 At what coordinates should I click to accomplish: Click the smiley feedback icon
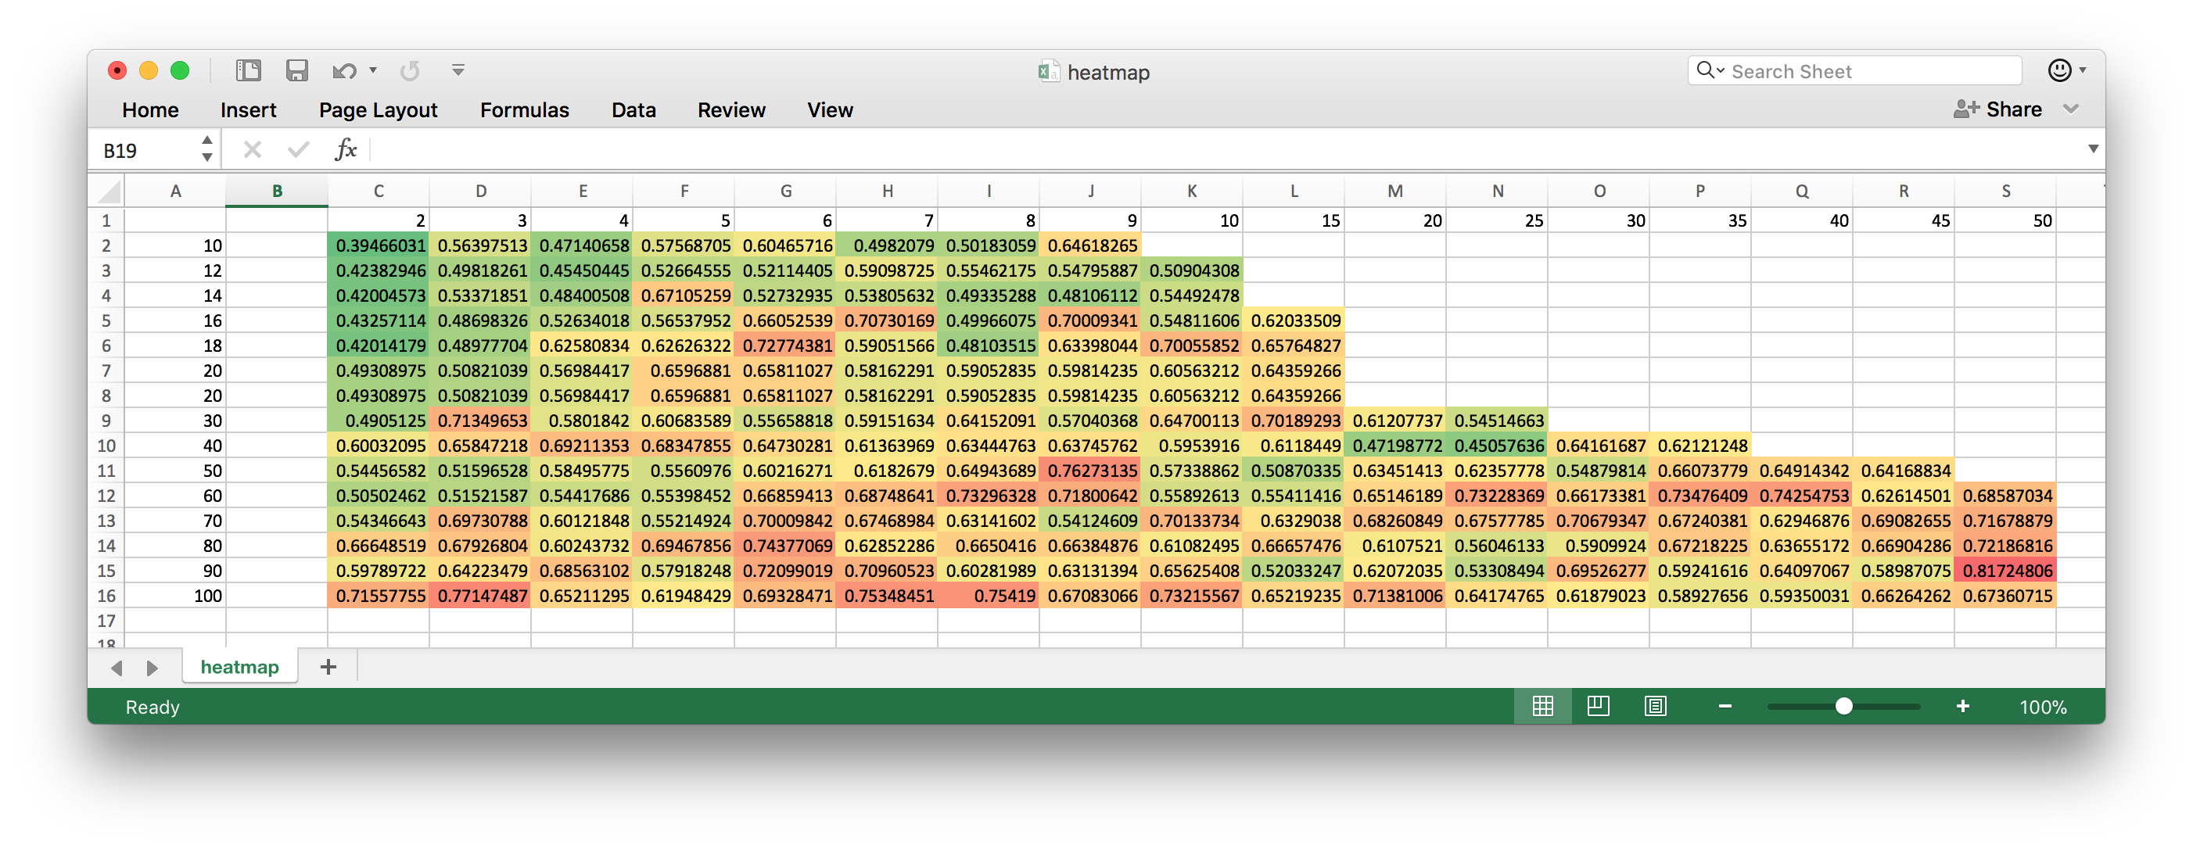point(2059,70)
